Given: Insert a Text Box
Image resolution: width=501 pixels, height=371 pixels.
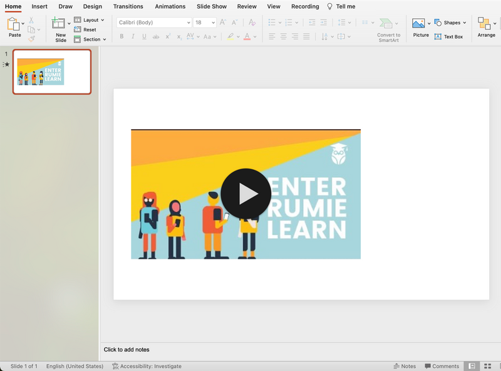Looking at the screenshot, I should click(x=448, y=36).
